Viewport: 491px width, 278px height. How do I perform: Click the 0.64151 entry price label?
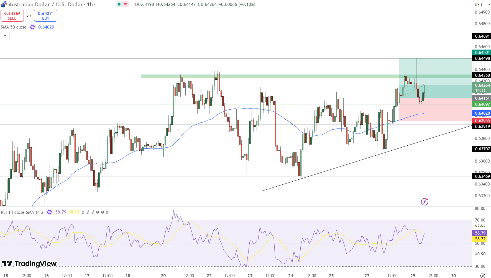coord(482,98)
